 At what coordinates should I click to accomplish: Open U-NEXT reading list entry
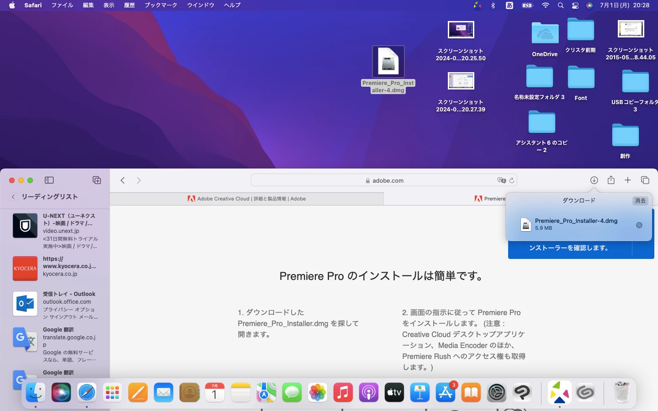tap(55, 231)
